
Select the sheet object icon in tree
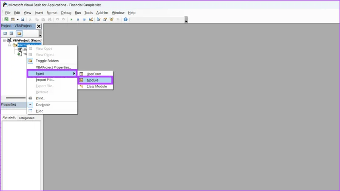tap(20, 49)
